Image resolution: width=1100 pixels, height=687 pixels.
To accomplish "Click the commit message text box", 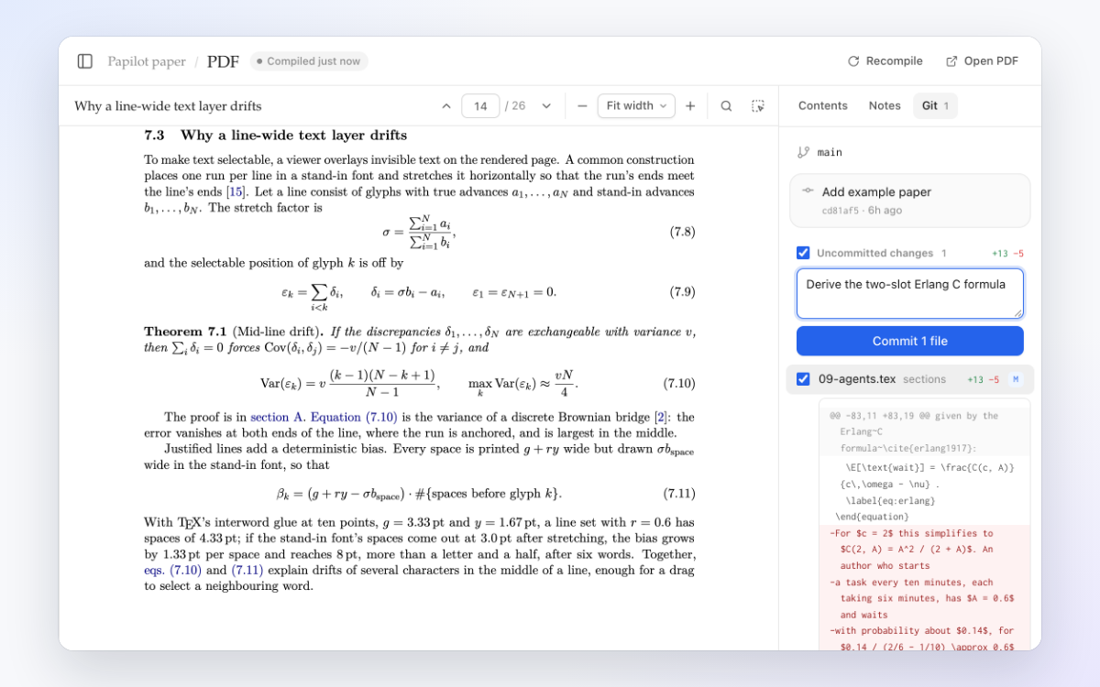I will click(x=910, y=293).
